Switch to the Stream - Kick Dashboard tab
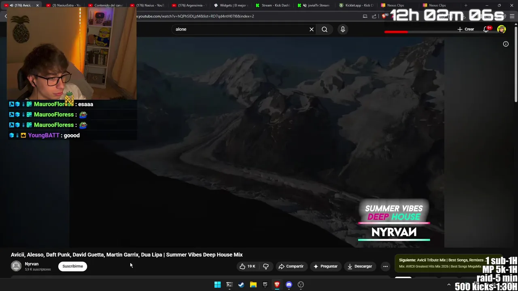 pos(273,5)
